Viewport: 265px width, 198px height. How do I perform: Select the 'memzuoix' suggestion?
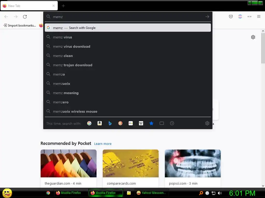pyautogui.click(x=128, y=84)
